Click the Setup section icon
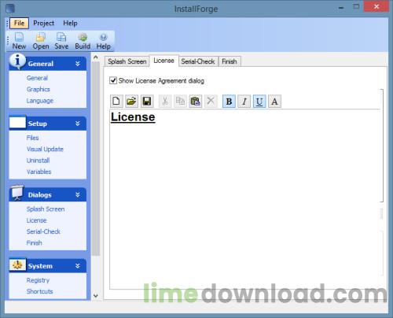This screenshot has height=318, width=393. pyautogui.click(x=17, y=122)
